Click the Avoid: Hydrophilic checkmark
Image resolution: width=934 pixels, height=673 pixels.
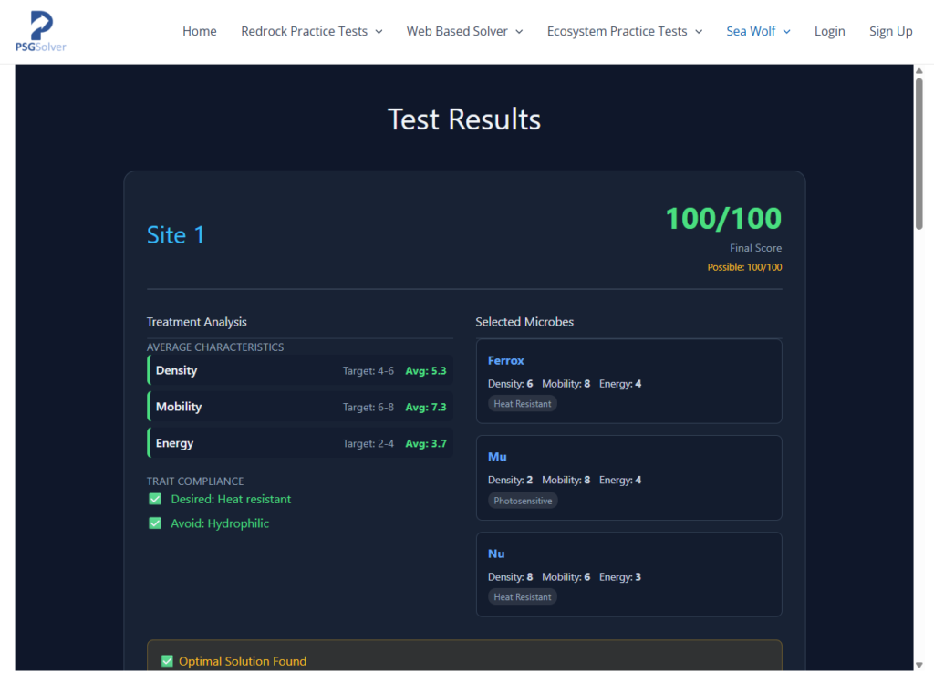coord(155,523)
